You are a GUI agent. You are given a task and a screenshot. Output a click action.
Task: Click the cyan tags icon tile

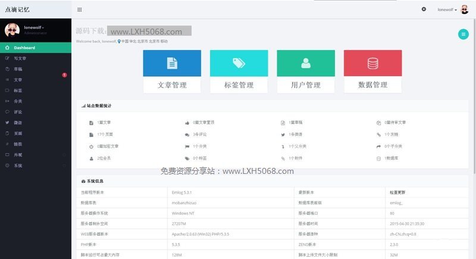[x=239, y=63]
